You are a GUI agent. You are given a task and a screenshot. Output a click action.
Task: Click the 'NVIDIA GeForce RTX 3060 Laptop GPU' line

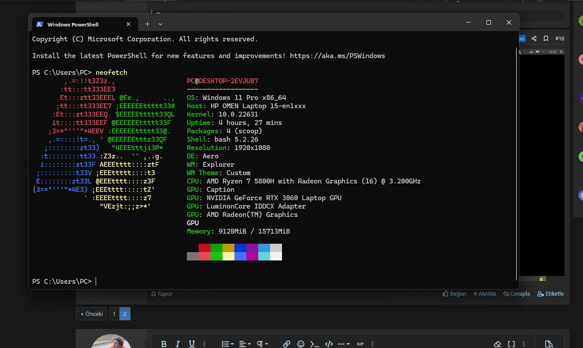tap(264, 198)
